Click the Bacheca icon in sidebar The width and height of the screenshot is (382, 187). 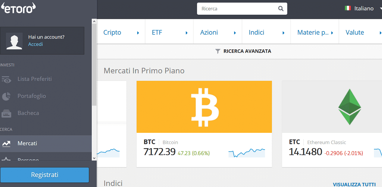click(x=6, y=113)
